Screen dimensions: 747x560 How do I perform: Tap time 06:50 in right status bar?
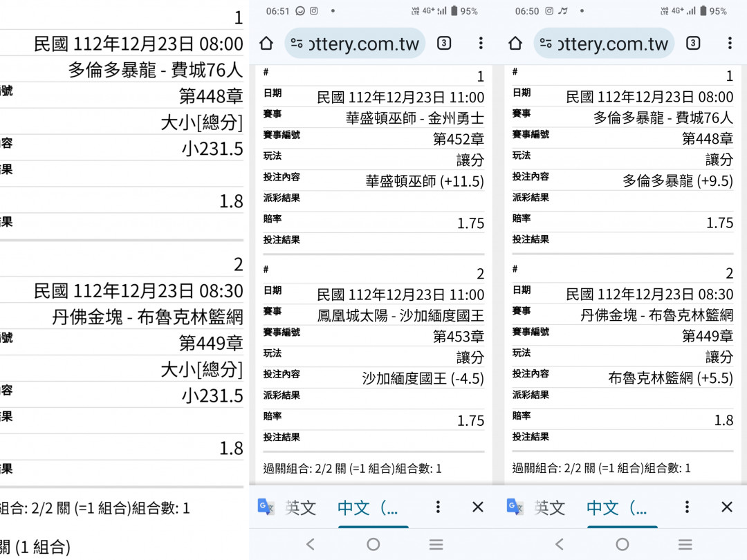tap(527, 11)
